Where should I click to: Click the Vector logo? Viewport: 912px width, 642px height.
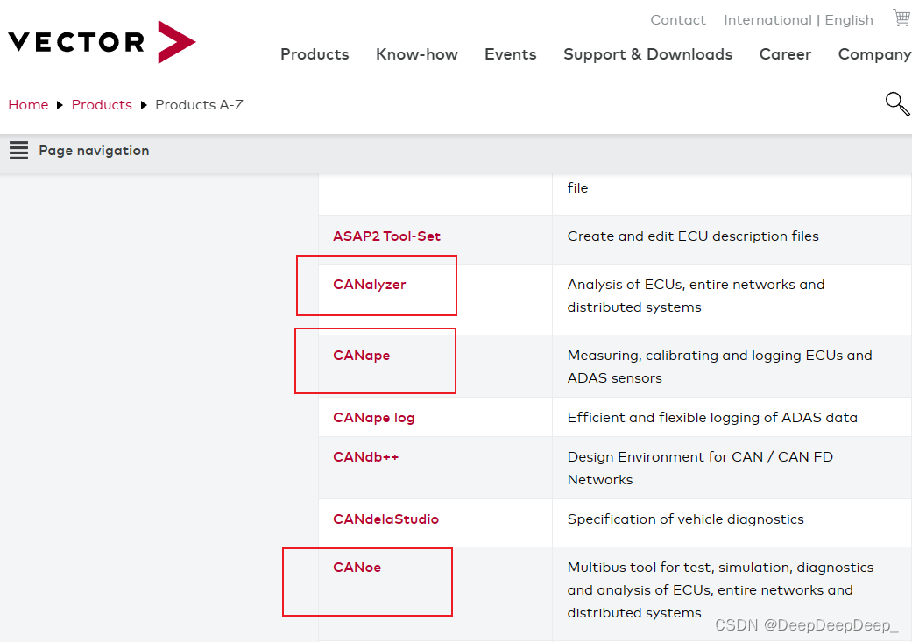[102, 42]
